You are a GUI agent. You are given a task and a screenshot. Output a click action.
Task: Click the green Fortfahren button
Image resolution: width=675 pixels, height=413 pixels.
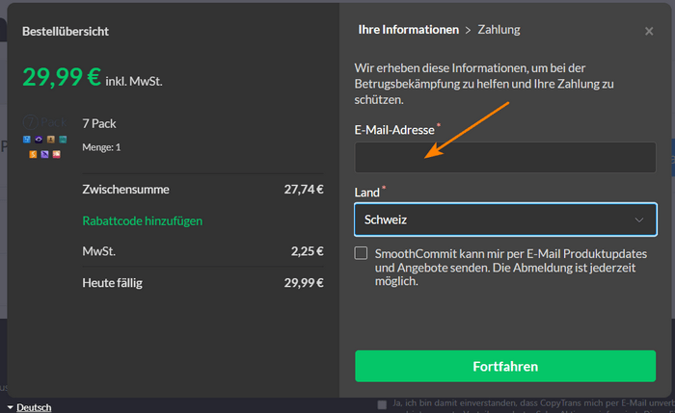point(505,366)
